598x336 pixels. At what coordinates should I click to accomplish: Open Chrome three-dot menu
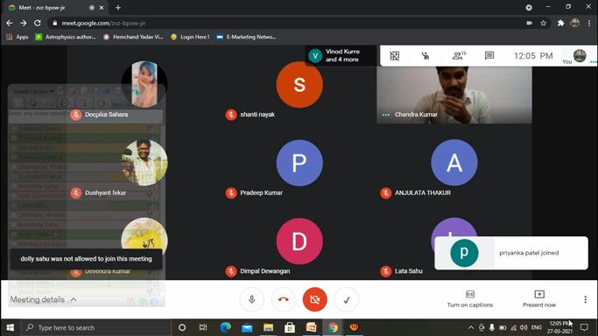[x=589, y=24]
